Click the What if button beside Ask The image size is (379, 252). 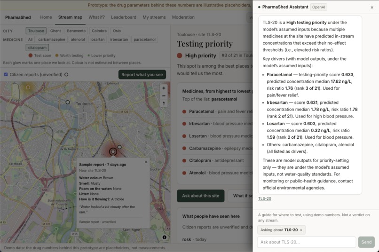(240, 196)
